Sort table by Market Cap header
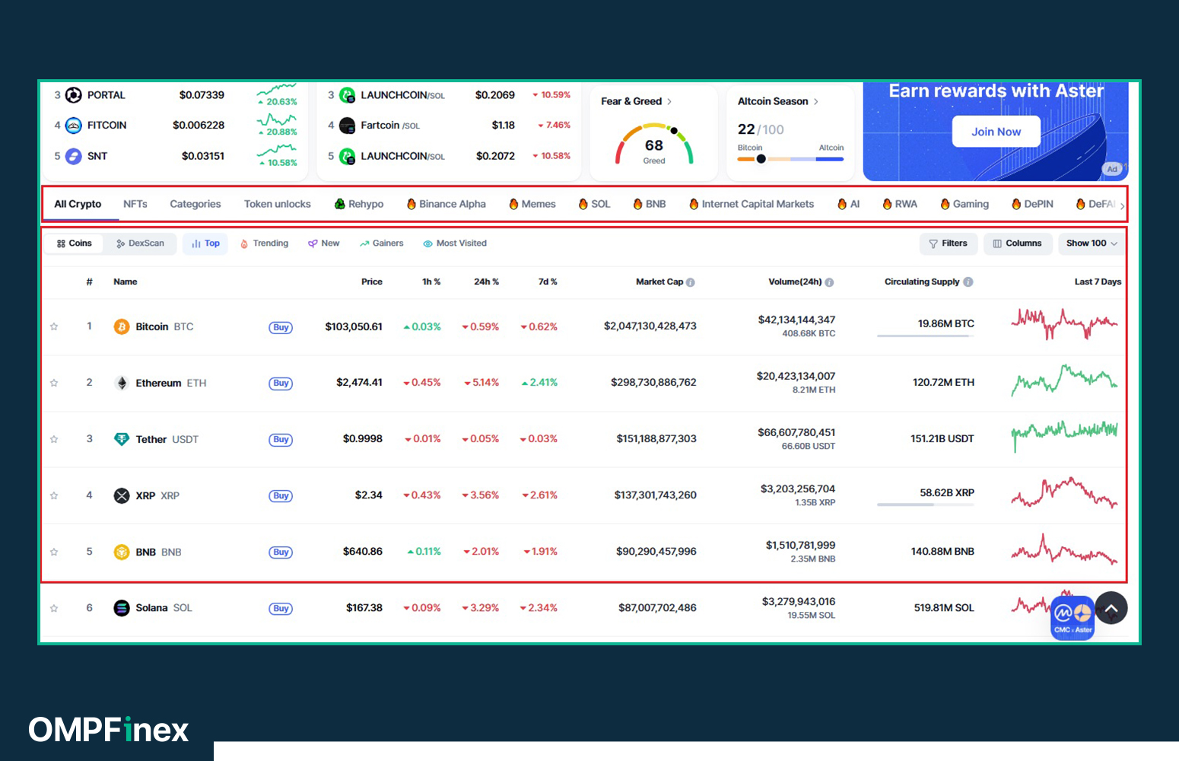The image size is (1179, 761). click(659, 282)
